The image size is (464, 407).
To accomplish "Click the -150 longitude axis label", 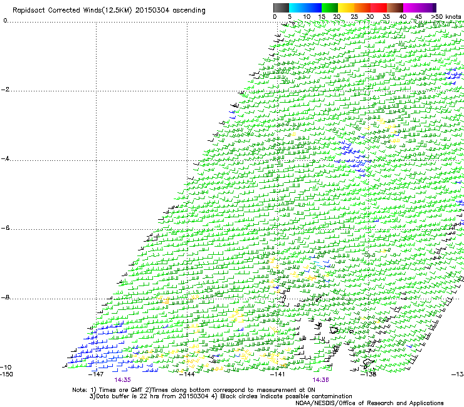I will (x=6, y=374).
